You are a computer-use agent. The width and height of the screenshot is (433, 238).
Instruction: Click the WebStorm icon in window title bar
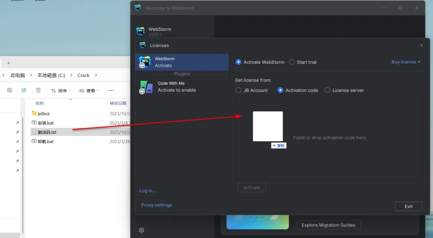point(138,8)
